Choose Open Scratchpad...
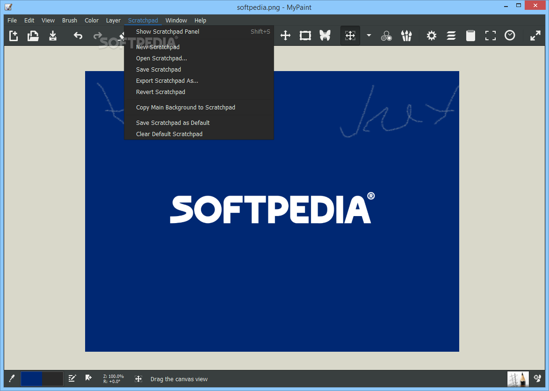The image size is (549, 391). click(199, 58)
